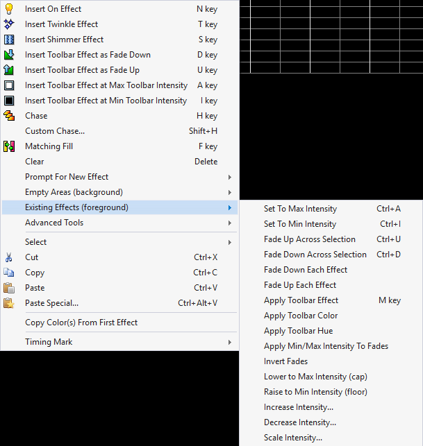Image resolution: width=423 pixels, height=446 pixels.
Task: Expand the Select submenu arrow
Action: coord(230,242)
